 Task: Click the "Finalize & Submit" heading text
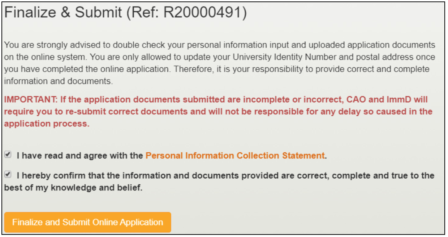pyautogui.click(x=63, y=13)
